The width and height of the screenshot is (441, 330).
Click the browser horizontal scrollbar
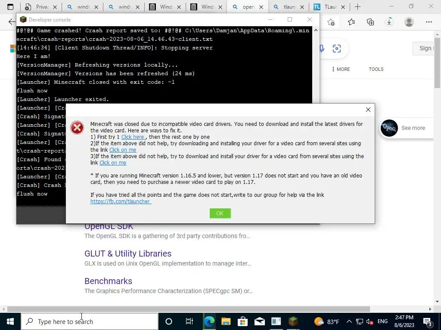click(x=188, y=309)
